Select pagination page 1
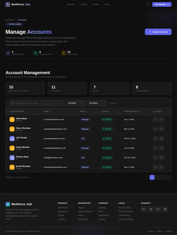177x235 pixels. point(152,177)
